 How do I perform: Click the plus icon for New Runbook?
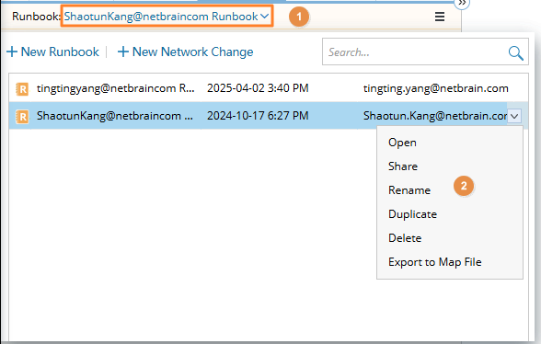(12, 52)
